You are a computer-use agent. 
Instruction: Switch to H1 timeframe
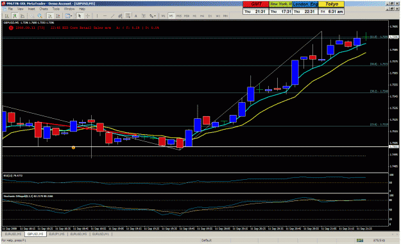(194, 16)
